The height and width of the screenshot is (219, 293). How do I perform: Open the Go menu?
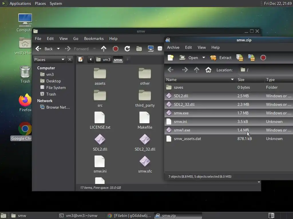(x=76, y=38)
